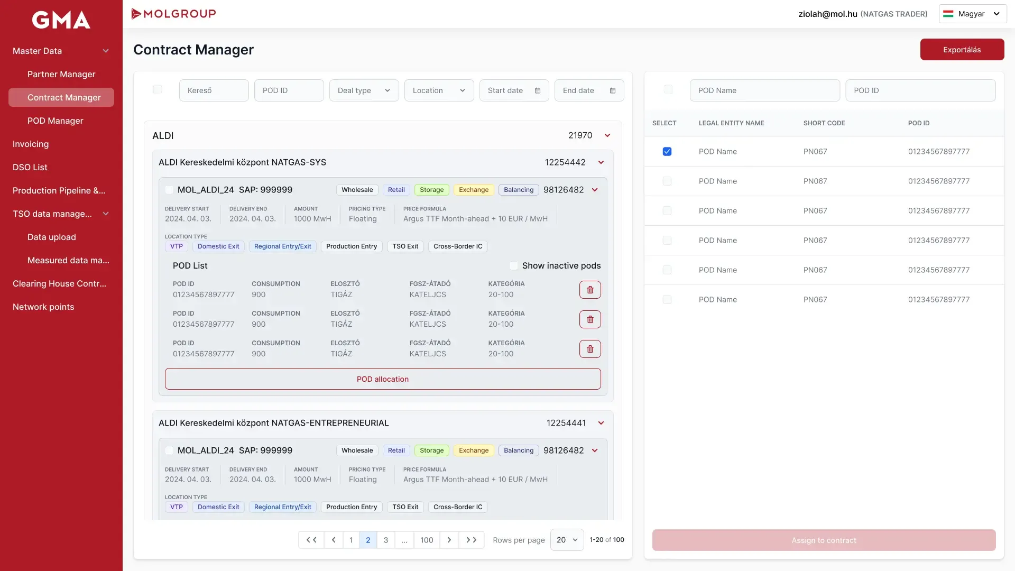
Task: Select MOL_ALDI_24 contract checkbox under NATGAS-SYS
Action: point(169,190)
